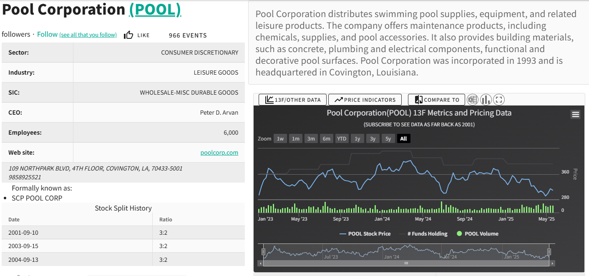Viewport: 589px width, 276px height.
Task: Open the Price Indicators dropdown
Action: point(365,100)
